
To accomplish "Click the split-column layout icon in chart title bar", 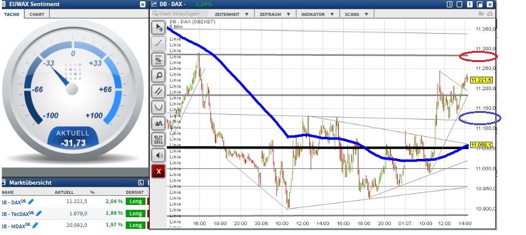I will tap(449, 4).
